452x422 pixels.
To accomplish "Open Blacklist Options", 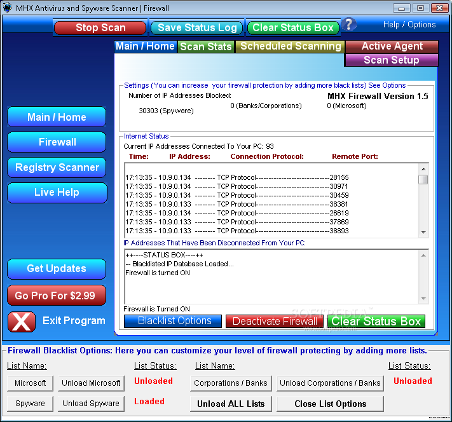I will coord(173,321).
